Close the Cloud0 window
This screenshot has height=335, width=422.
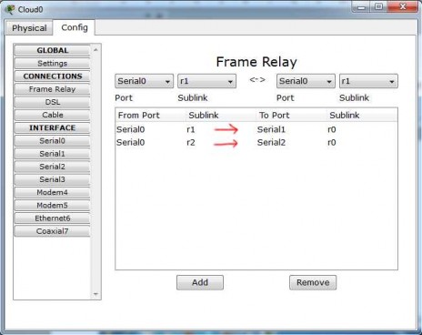[x=402, y=6]
